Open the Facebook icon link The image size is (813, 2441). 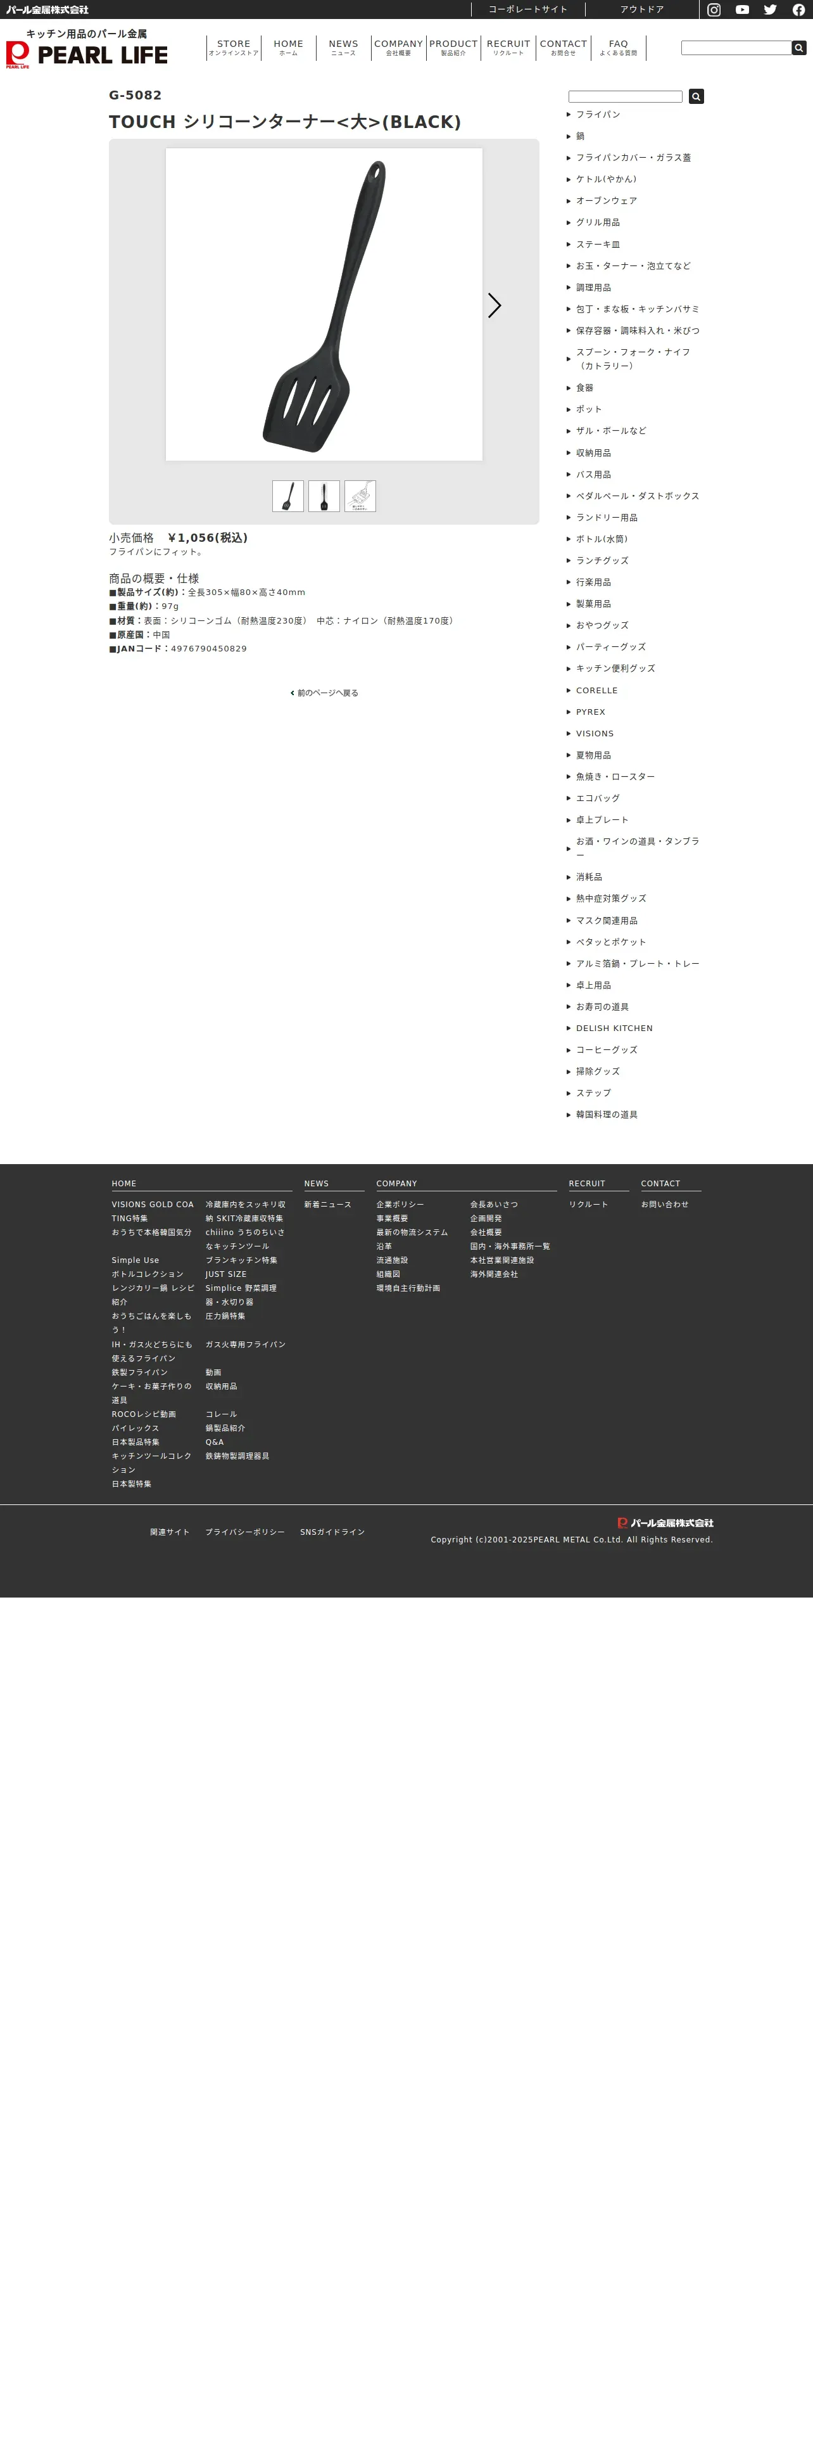[x=799, y=10]
